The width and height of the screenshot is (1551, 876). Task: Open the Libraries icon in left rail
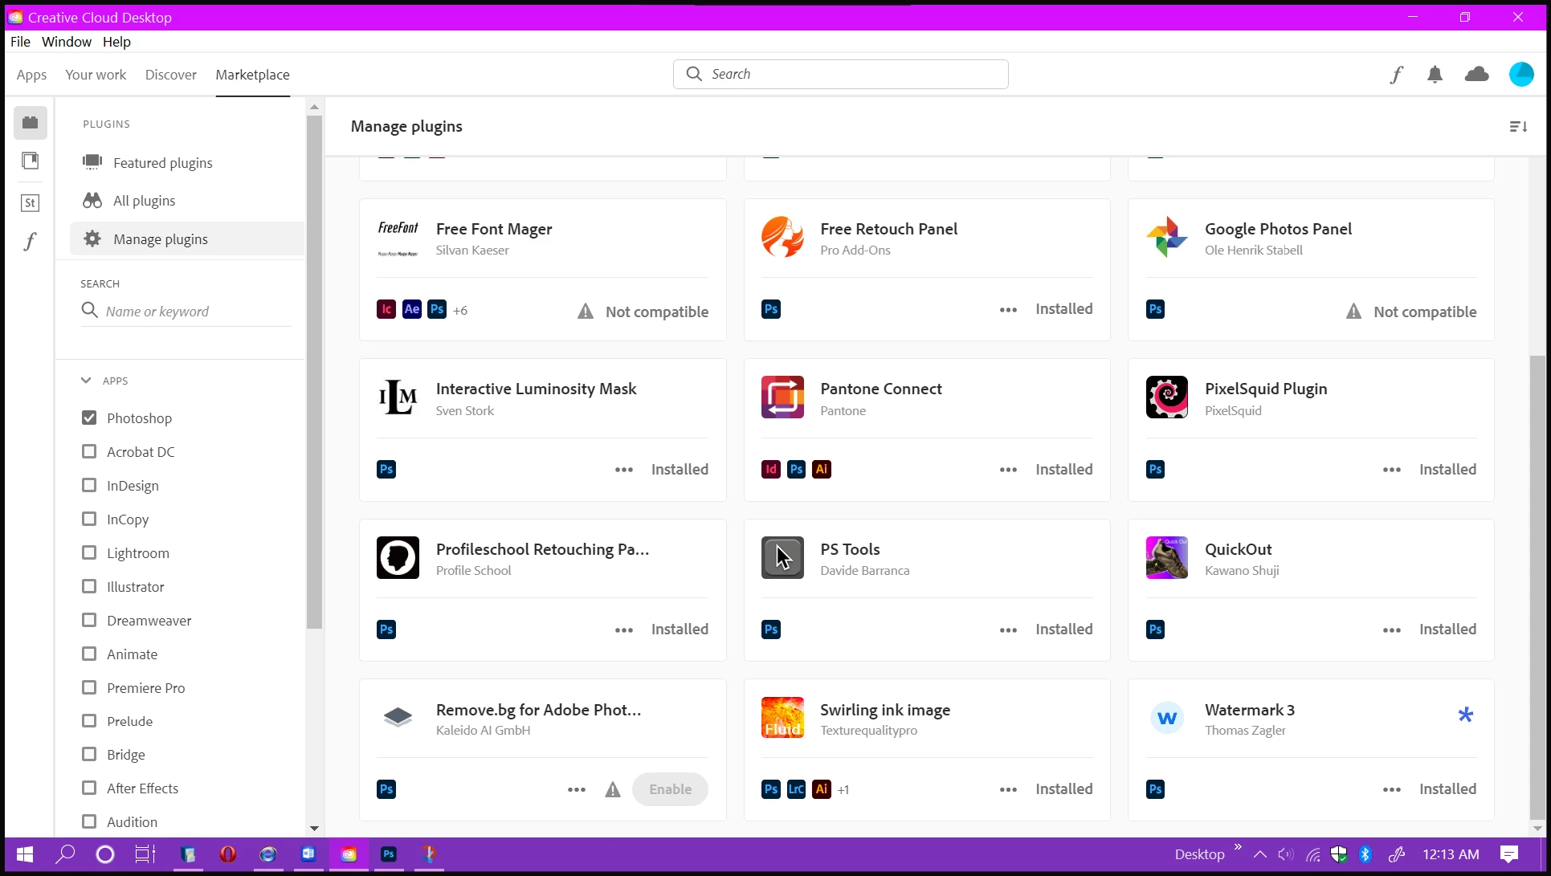(x=30, y=161)
